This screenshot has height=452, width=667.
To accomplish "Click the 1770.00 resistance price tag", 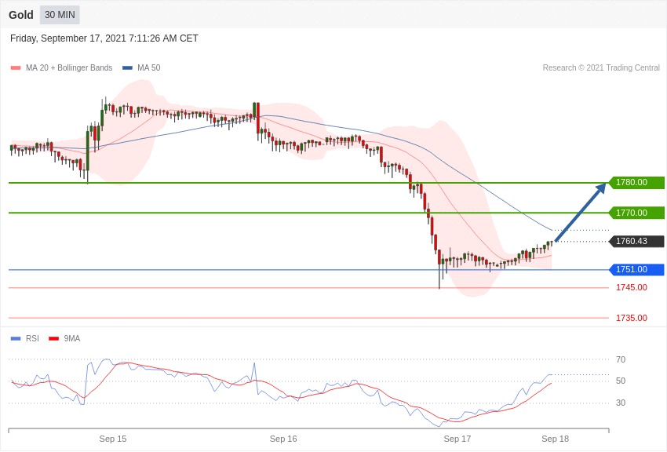I will (637, 213).
